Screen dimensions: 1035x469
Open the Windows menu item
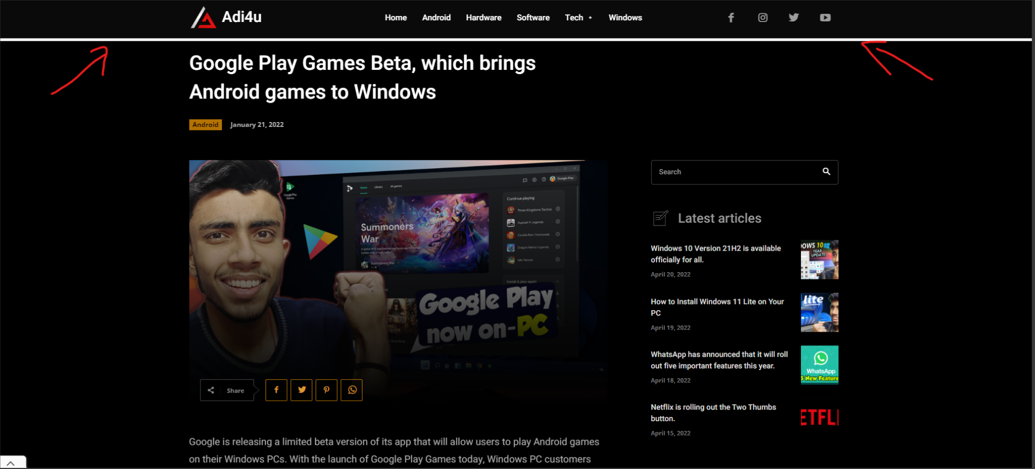click(x=625, y=18)
